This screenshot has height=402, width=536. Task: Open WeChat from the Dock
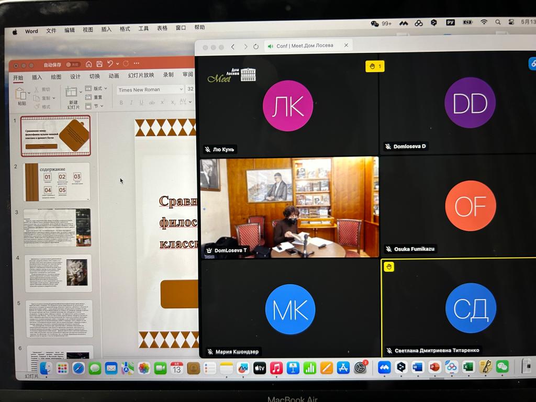(502, 367)
